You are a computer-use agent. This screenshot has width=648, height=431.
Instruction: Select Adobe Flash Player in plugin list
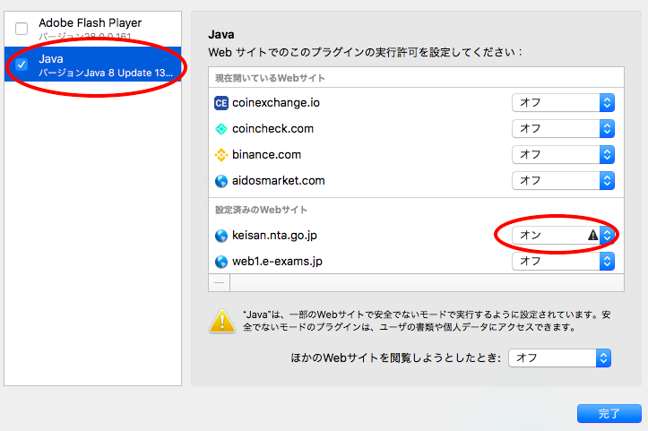click(x=92, y=29)
